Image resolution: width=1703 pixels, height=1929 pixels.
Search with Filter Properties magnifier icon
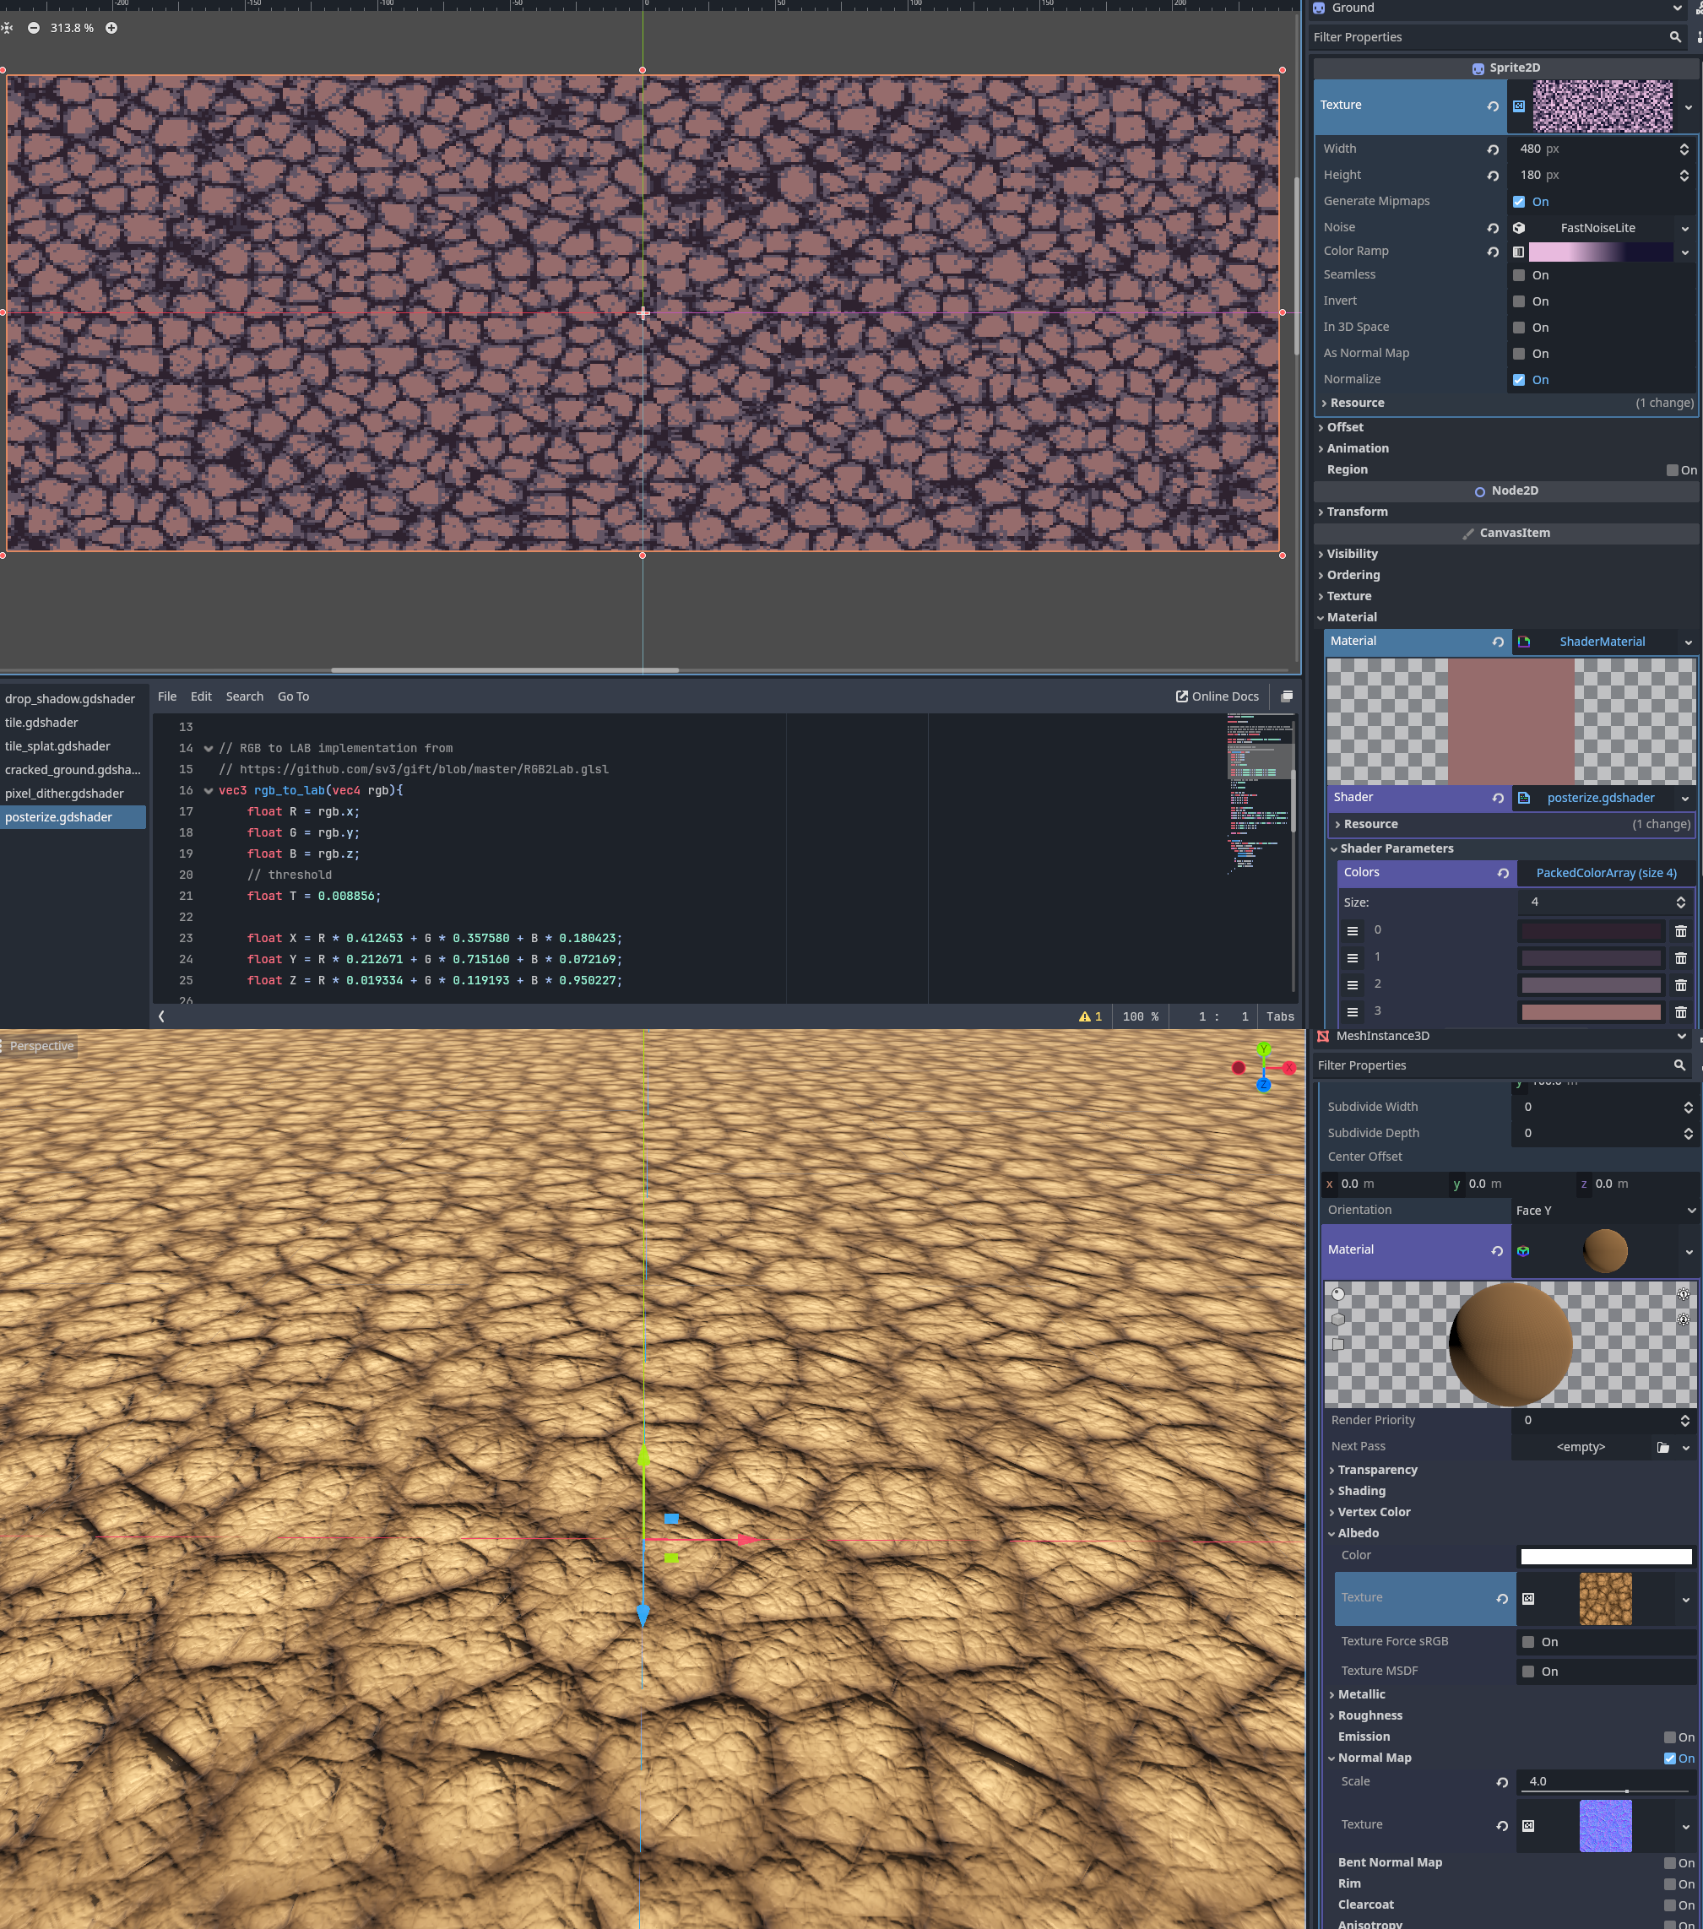(x=1674, y=37)
